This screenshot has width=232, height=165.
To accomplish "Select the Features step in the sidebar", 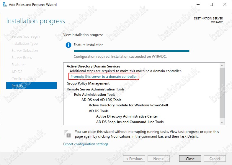I will [x=18, y=65].
